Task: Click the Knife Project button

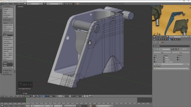Action: coord(8,57)
